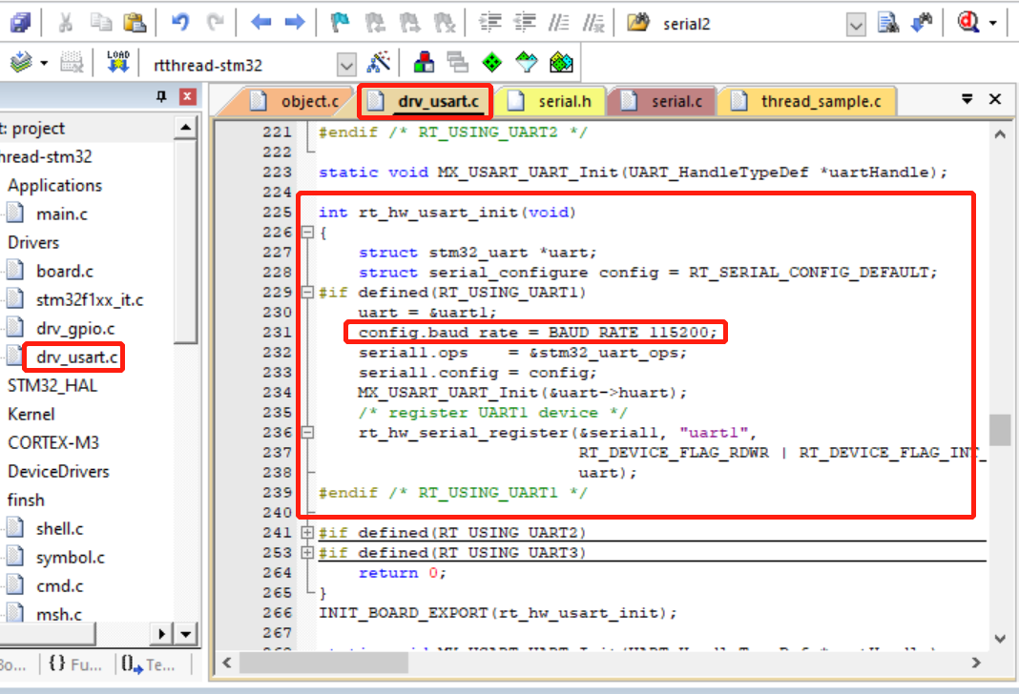Go to the previous bookmark

(x=375, y=23)
